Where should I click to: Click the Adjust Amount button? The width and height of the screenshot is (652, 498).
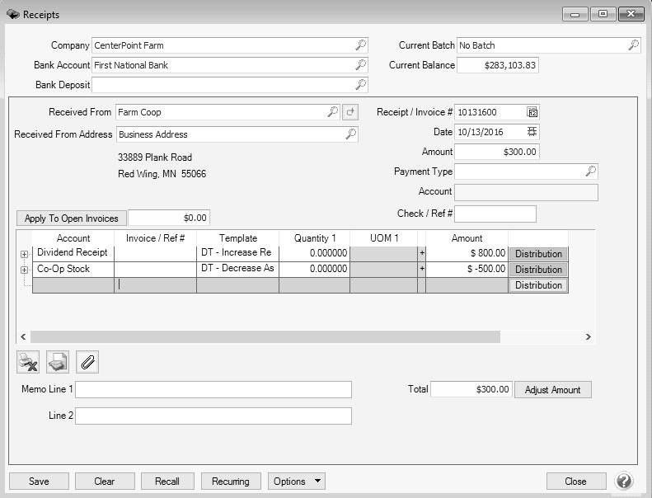click(x=553, y=390)
